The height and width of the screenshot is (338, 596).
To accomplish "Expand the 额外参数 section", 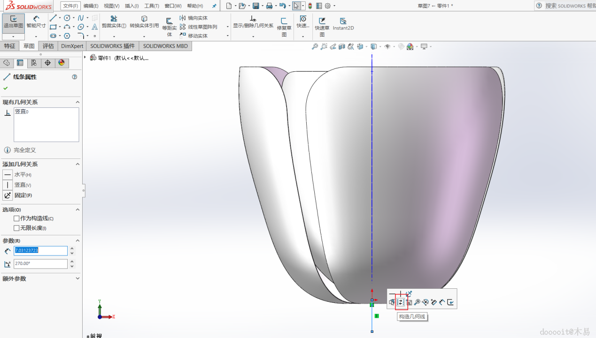I will 77,278.
